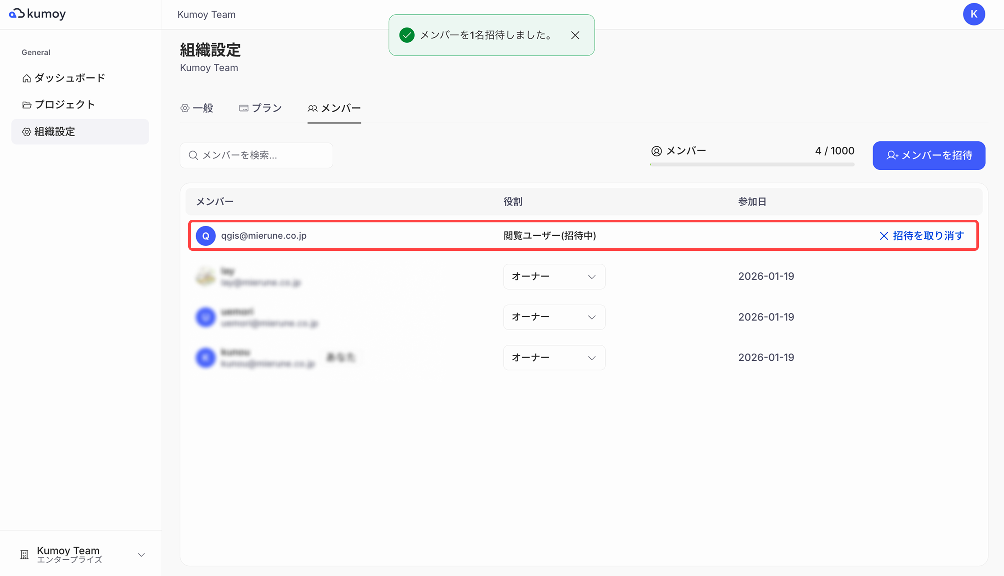Screen dimensions: 1004x576
Task: Open the role dropdown for the first オーナー member
Action: 554,276
